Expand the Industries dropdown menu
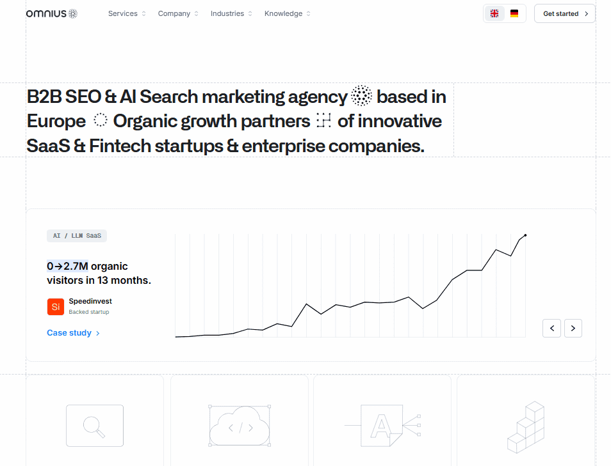Viewport: 611px width, 466px height. 231,13
